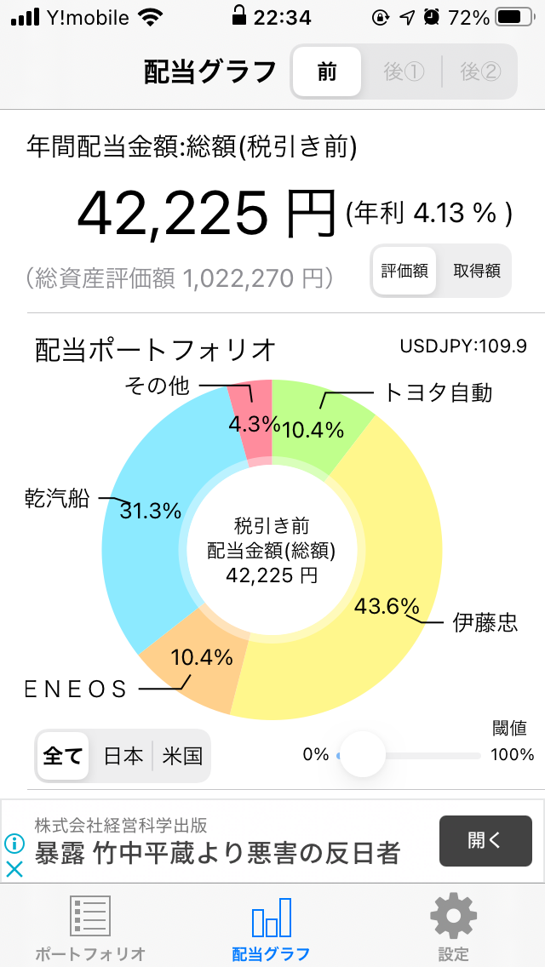Select 取得額 basis toggle
This screenshot has height=967, width=545.
point(477,271)
